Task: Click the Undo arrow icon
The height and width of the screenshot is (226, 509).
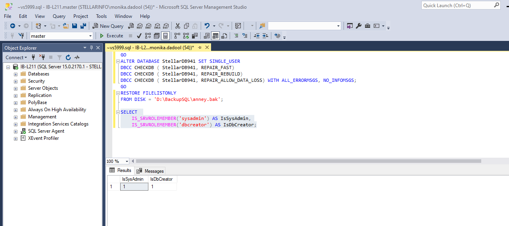Action: 207,26
